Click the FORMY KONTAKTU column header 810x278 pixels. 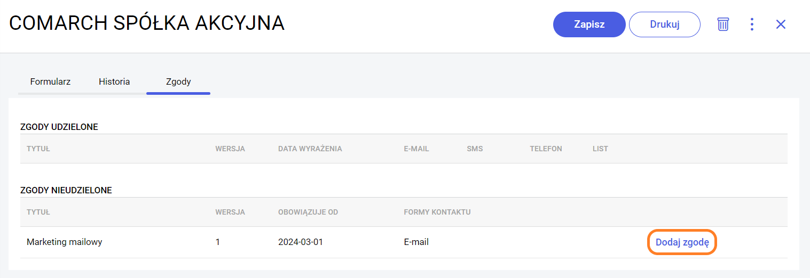[437, 212]
